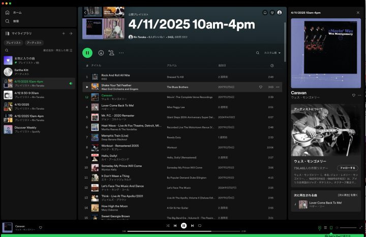
Task: Create a new playlist with plus icon
Action: pyautogui.click(x=64, y=33)
